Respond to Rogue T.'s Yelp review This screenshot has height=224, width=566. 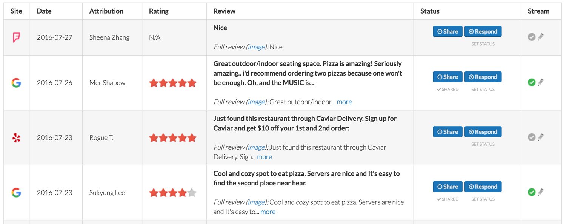pyautogui.click(x=483, y=132)
